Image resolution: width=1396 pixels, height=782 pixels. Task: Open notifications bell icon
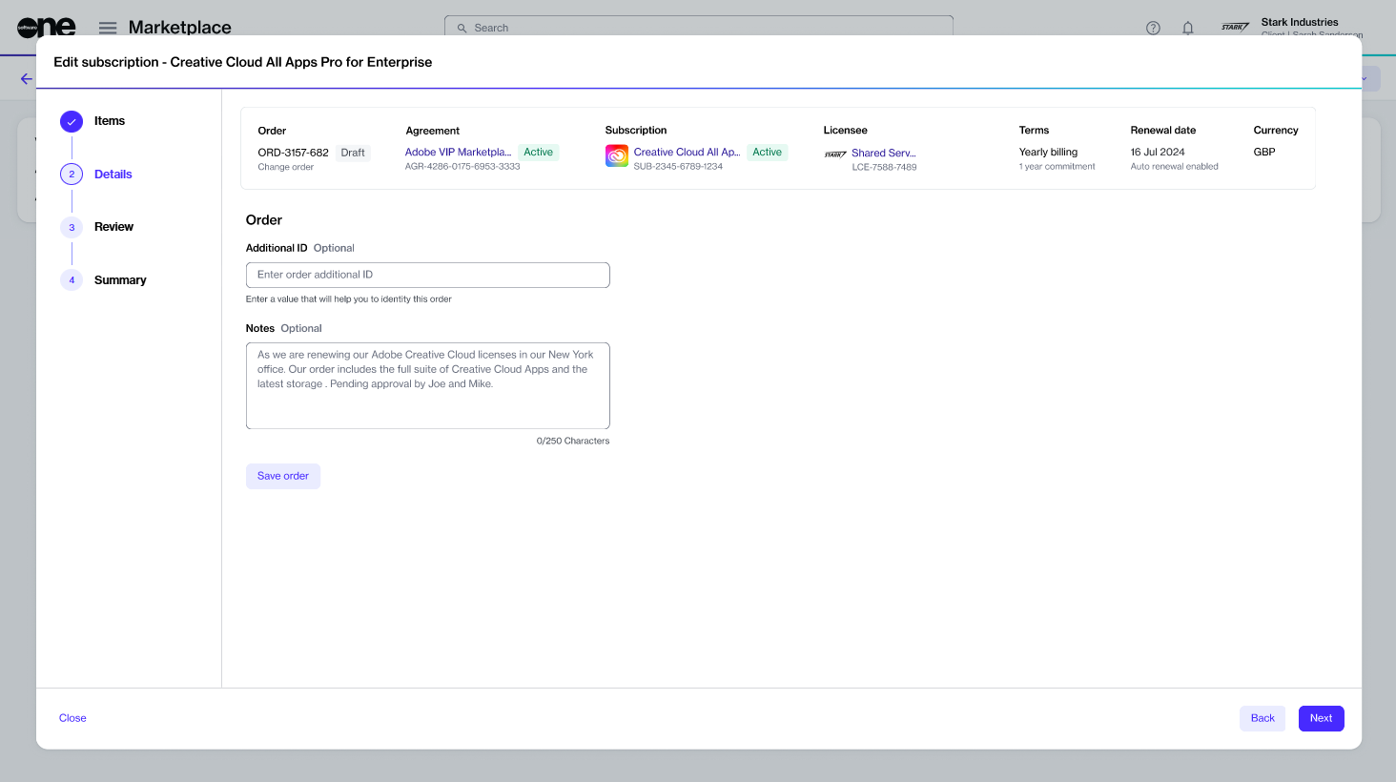click(x=1187, y=28)
